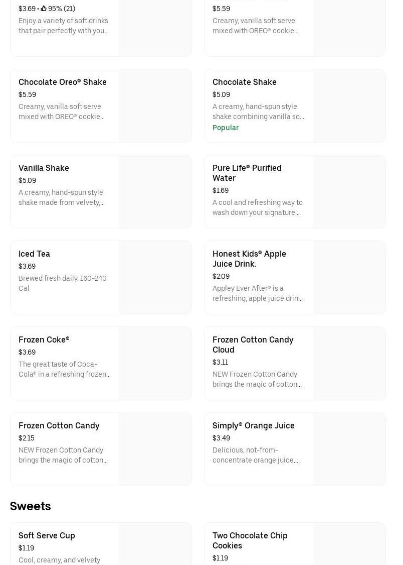Select Simply® Orange Juice
This screenshot has height=565, width=403.
(253, 426)
